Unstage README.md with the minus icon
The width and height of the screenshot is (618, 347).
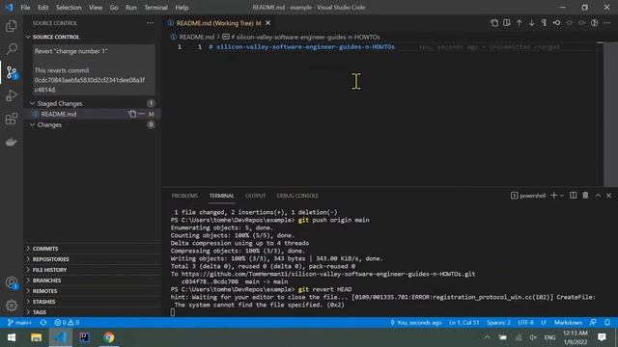click(142, 114)
